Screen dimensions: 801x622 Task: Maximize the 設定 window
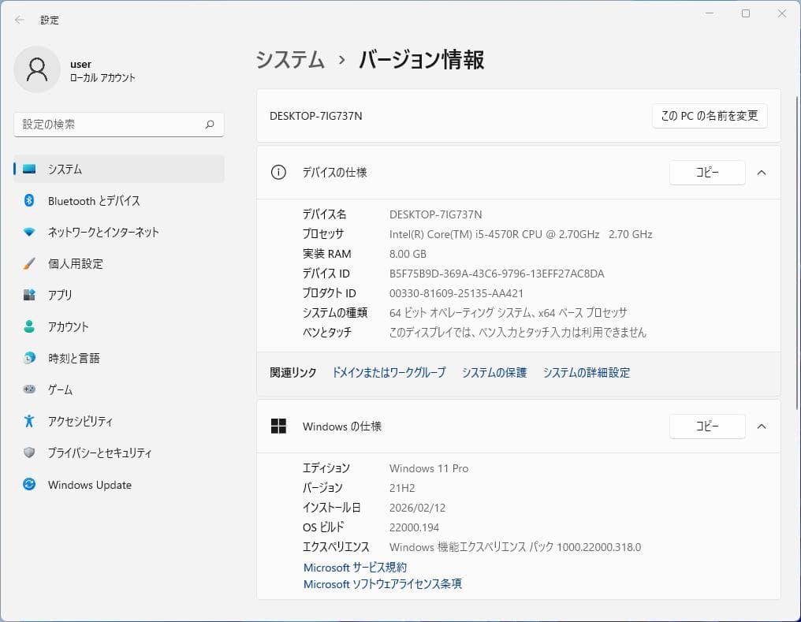coord(746,13)
